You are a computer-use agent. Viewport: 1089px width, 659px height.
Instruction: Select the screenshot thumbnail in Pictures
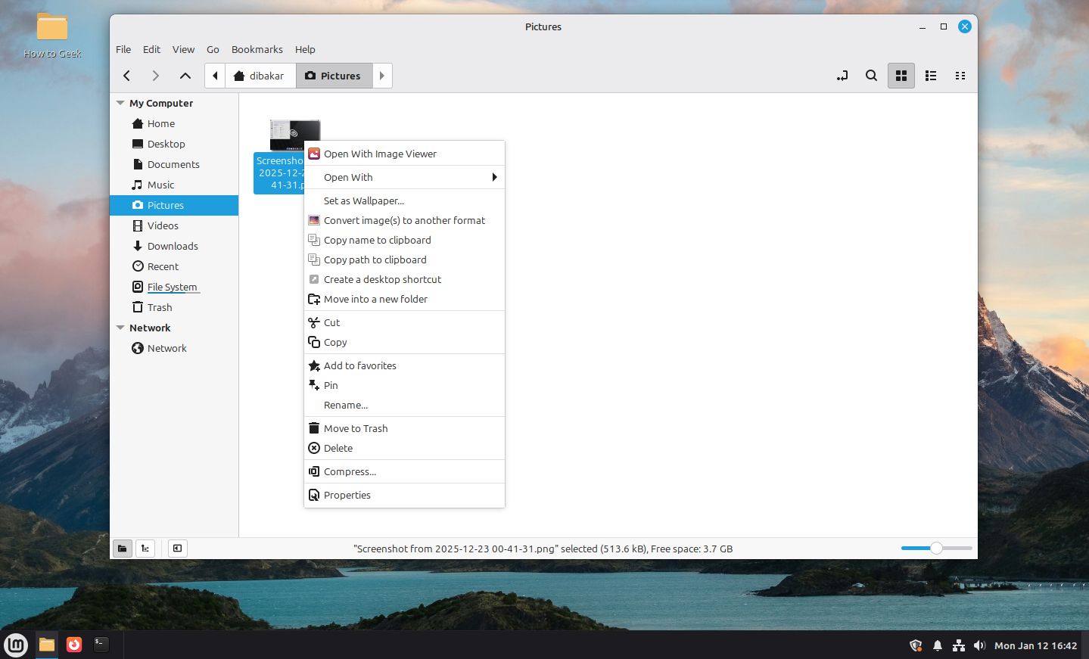(294, 135)
